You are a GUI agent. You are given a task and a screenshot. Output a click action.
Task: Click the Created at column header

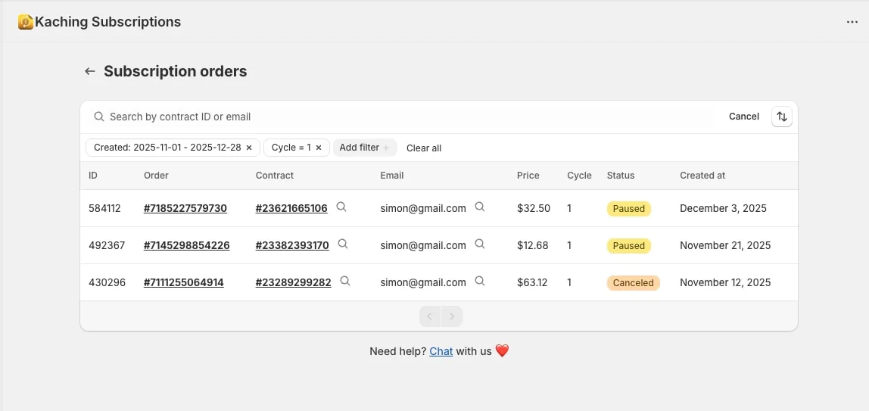[x=702, y=176]
